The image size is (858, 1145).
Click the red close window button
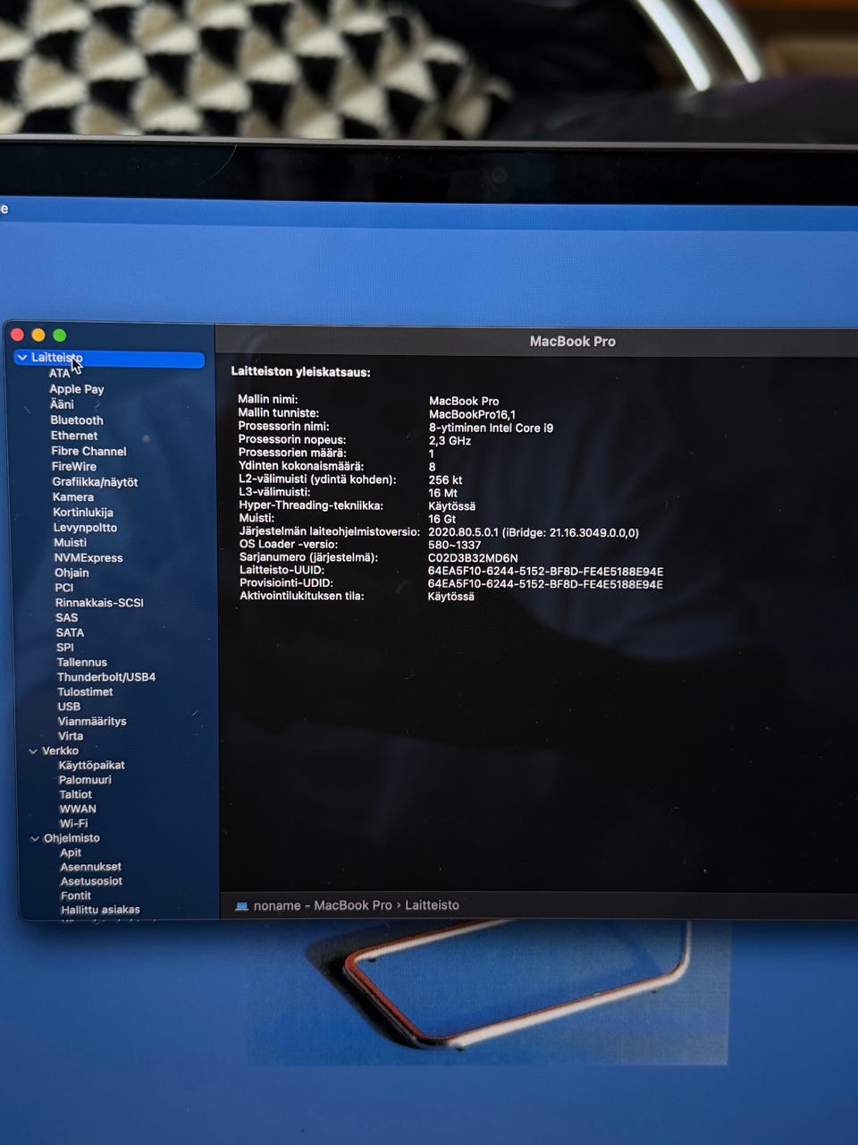tap(17, 335)
